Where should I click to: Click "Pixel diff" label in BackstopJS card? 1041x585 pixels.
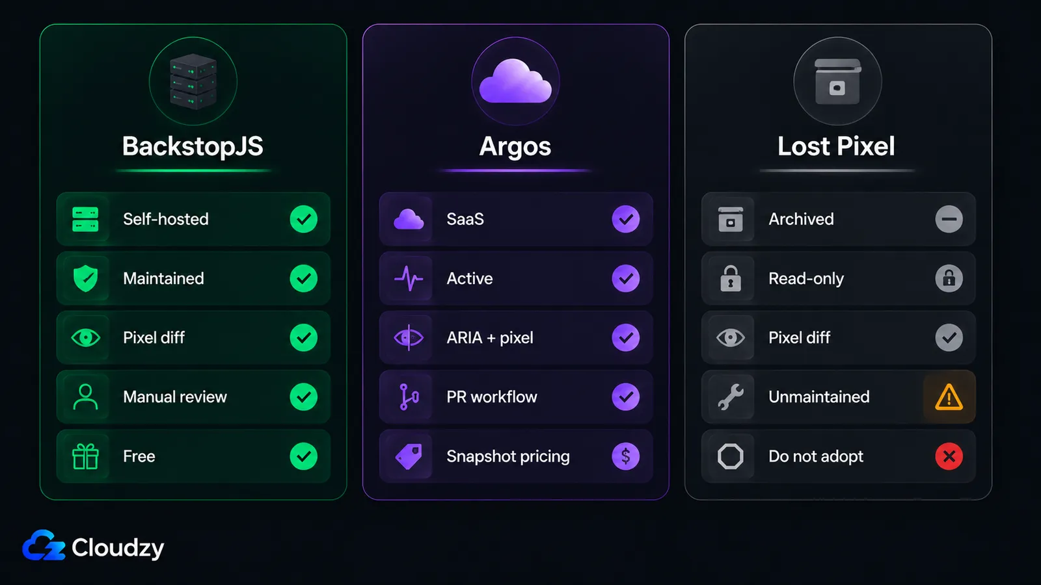154,337
